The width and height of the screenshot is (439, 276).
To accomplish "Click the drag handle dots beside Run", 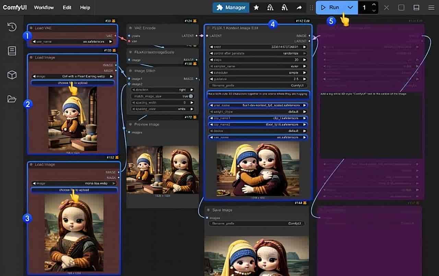I will point(311,8).
